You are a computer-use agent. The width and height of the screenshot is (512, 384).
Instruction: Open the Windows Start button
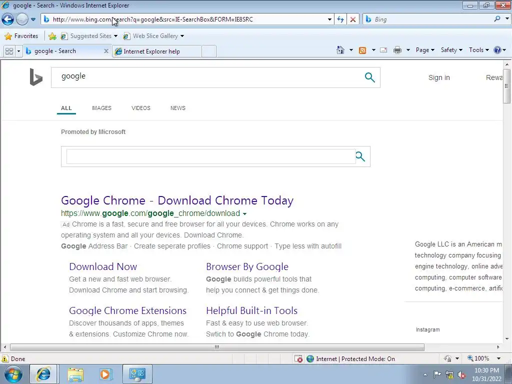pos(13,374)
